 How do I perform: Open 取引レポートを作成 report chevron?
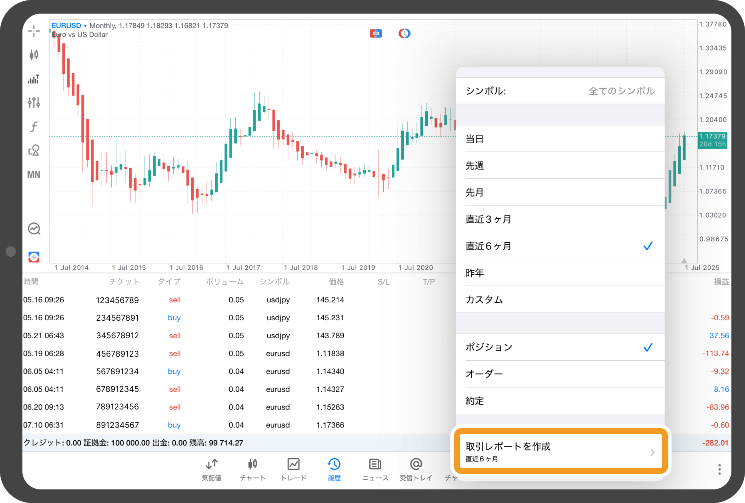click(652, 452)
